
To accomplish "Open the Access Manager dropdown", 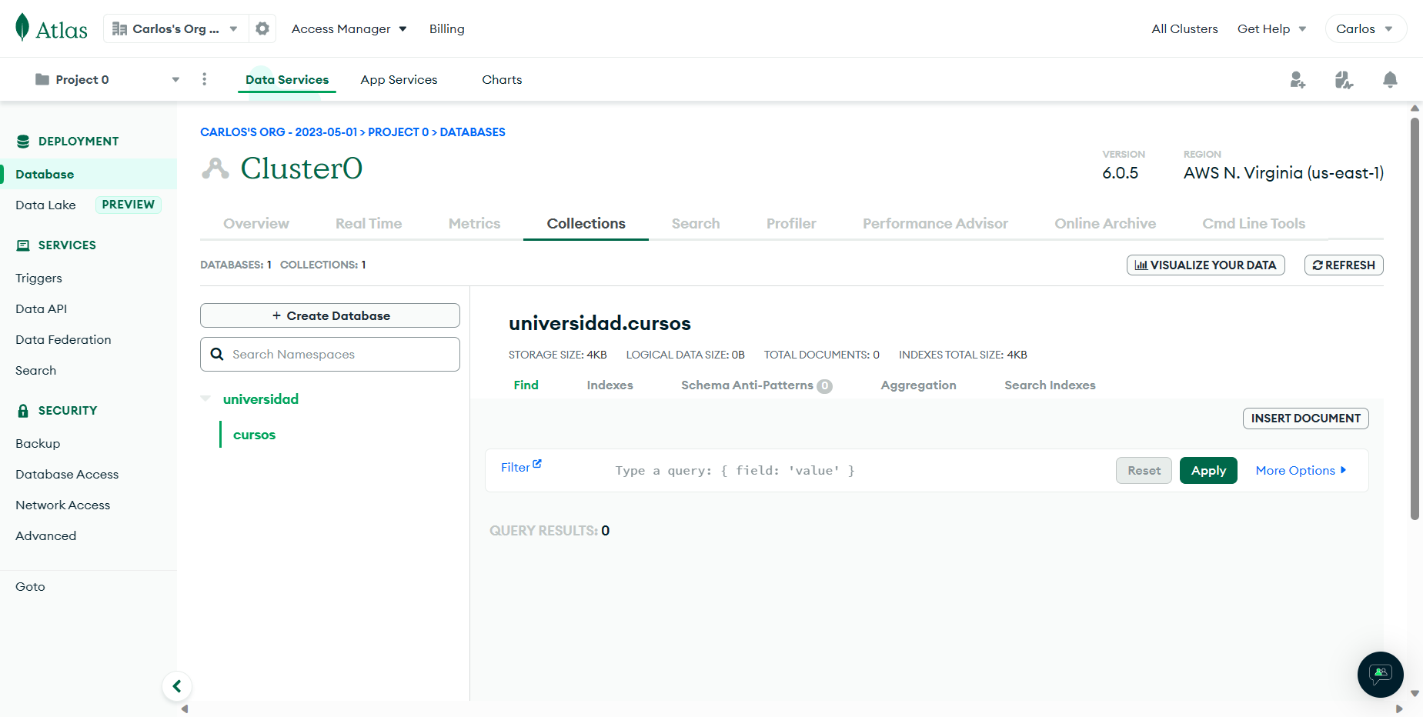I will click(x=349, y=28).
